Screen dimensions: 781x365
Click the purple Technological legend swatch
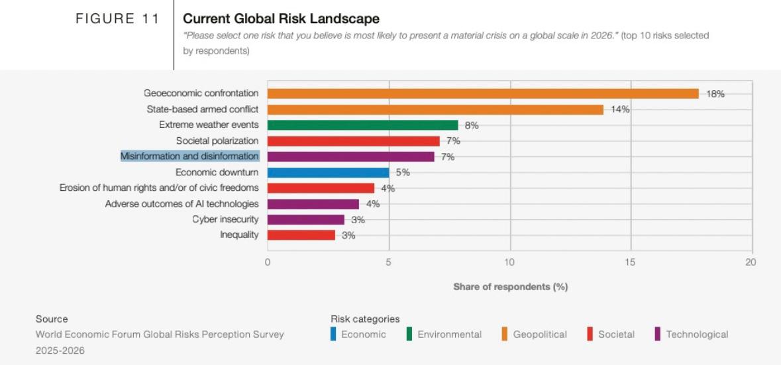657,335
